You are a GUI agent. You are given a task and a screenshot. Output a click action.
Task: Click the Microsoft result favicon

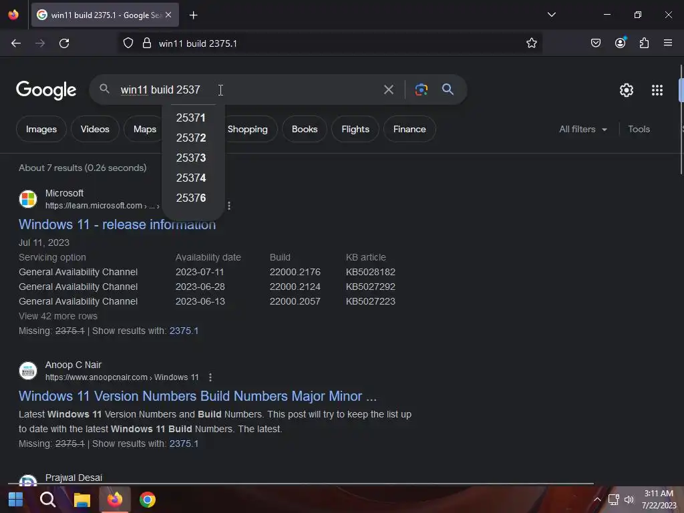click(28, 199)
